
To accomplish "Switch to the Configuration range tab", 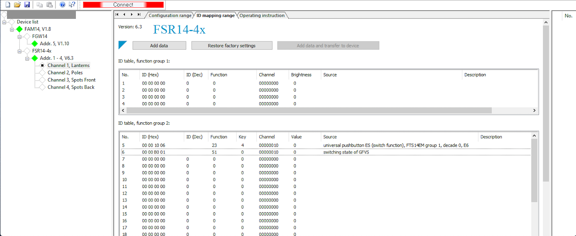I will tap(169, 16).
